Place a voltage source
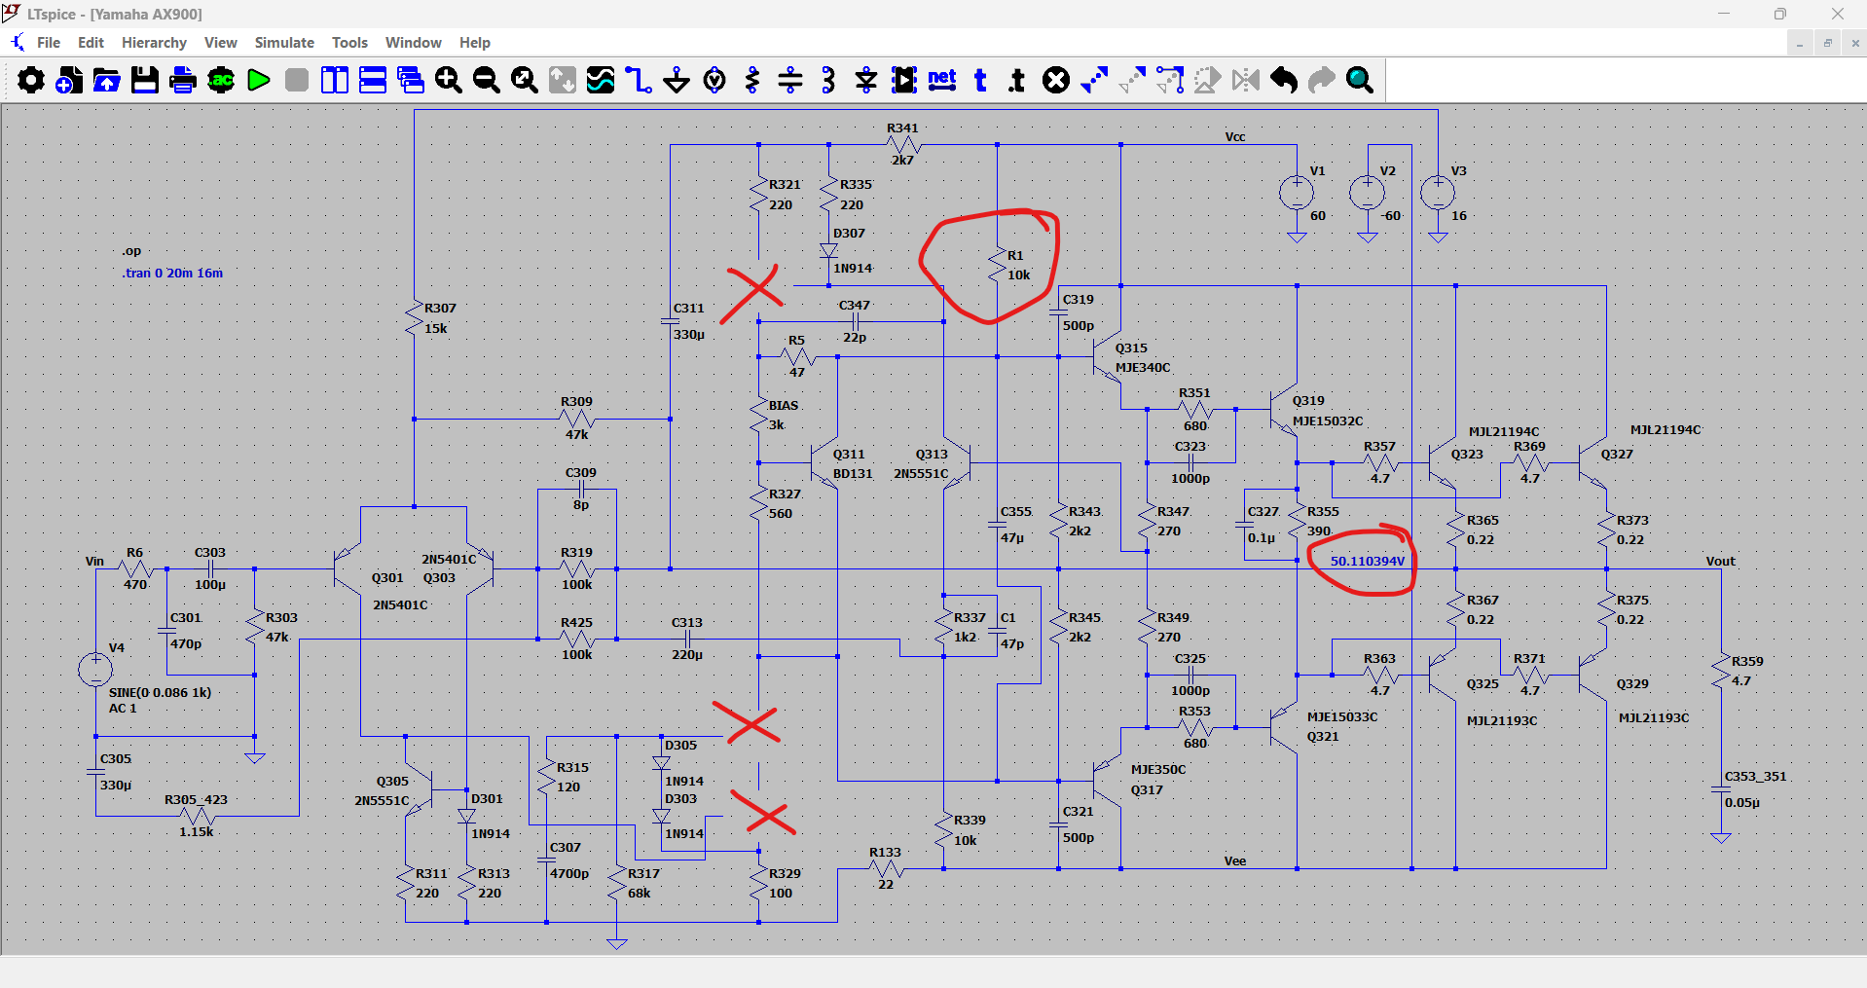The width and height of the screenshot is (1867, 988). (x=714, y=80)
